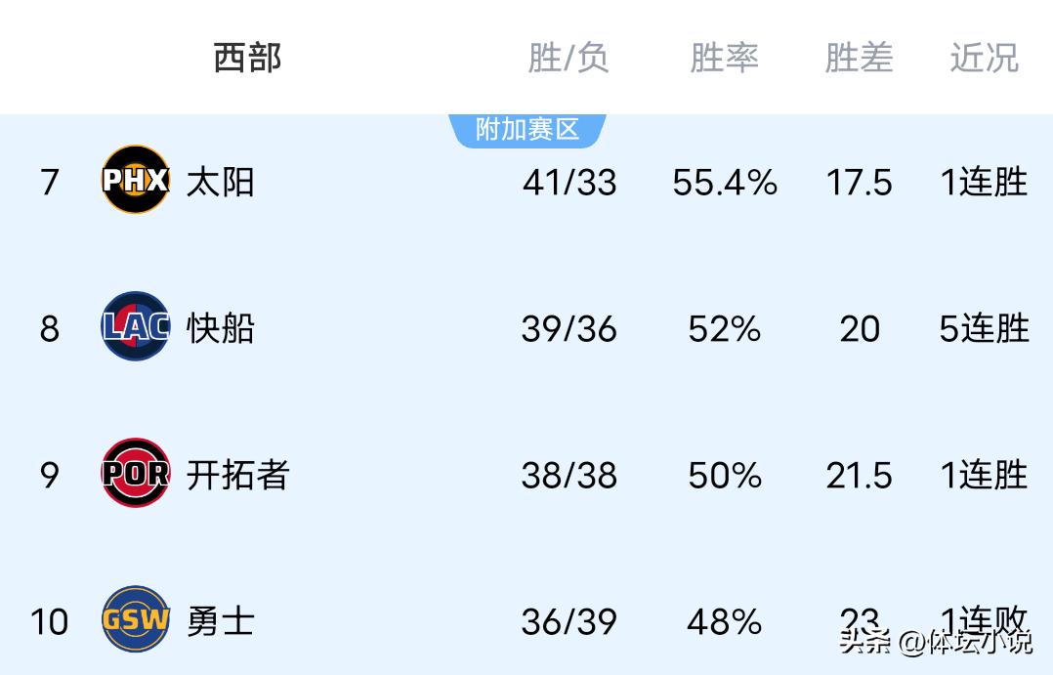Open the 勇士 team name link
This screenshot has width=1053, height=675.
click(x=221, y=621)
